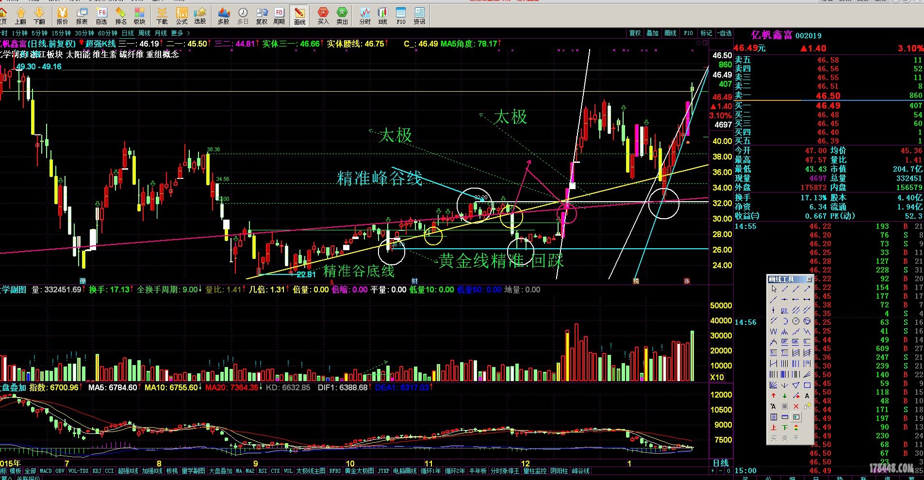Click the 叠加 overlay button
The height and width of the screenshot is (480, 924).
pyautogui.click(x=653, y=33)
